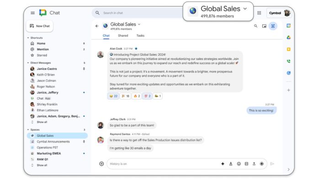Click Alan Cook's avatar
The width and height of the screenshot is (318, 179).
coord(101,54)
